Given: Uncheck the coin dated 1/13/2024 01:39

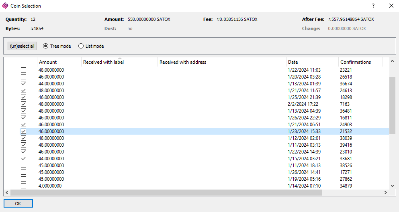Looking at the screenshot, I should point(23,84).
